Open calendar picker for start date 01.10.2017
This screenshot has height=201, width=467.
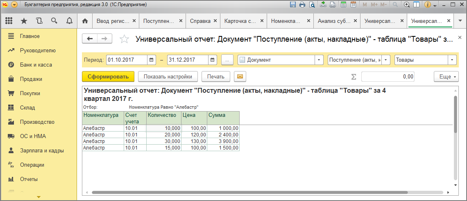pos(152,60)
